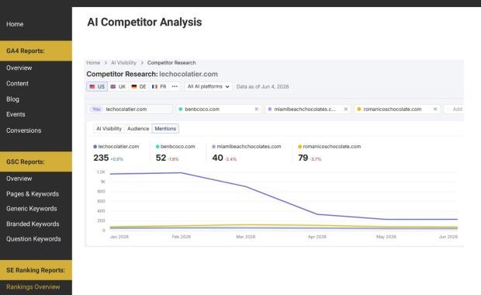481x295 pixels.
Task: Click the 40 mentions value
Action: [x=217, y=158]
